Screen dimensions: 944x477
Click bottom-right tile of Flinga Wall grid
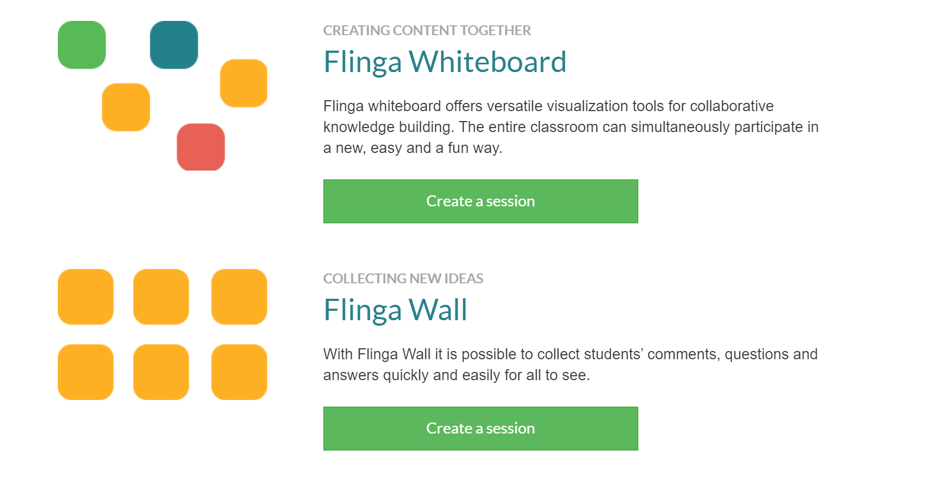click(240, 372)
